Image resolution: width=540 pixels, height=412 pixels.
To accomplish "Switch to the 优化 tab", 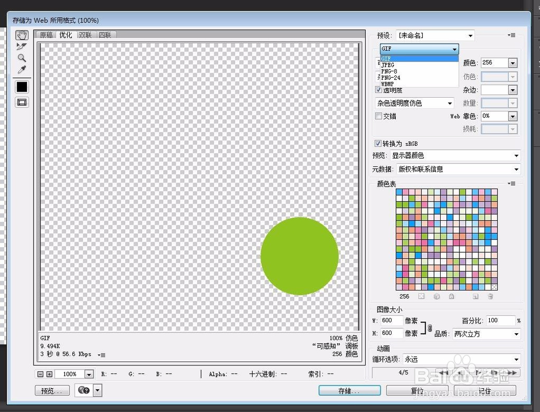I will coord(65,35).
